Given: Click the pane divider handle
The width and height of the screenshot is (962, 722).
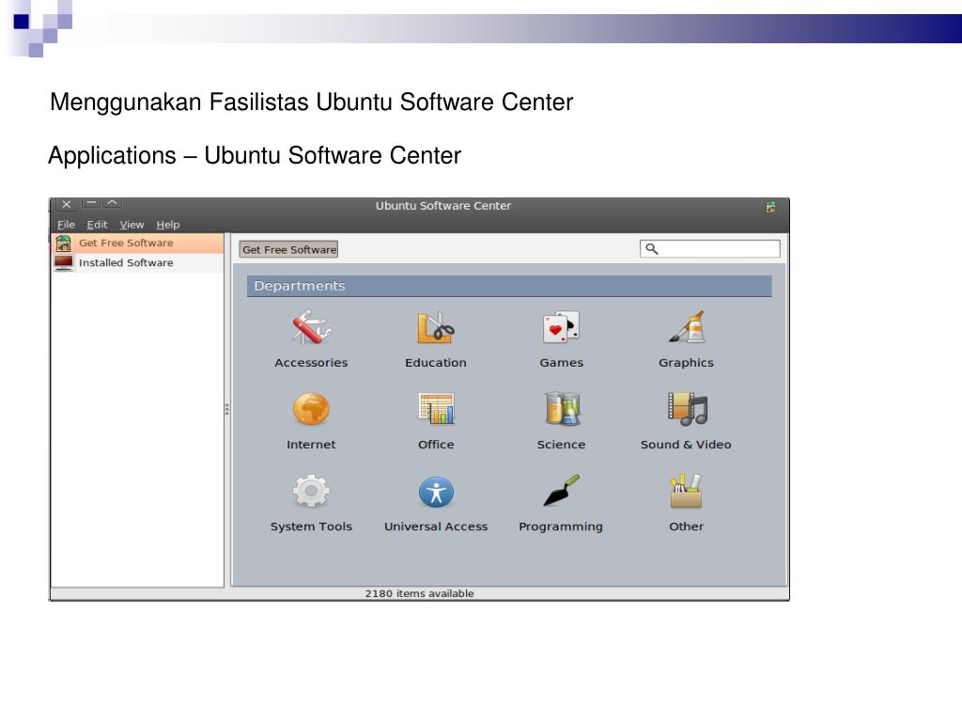Looking at the screenshot, I should (x=227, y=410).
